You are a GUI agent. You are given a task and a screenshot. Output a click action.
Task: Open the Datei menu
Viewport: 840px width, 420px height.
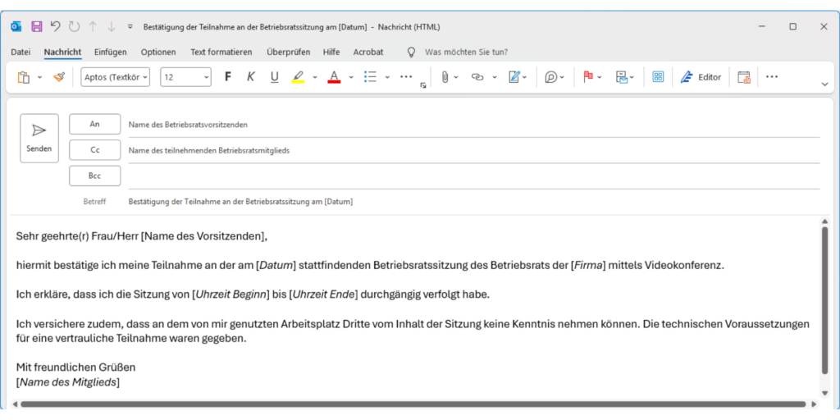click(21, 52)
